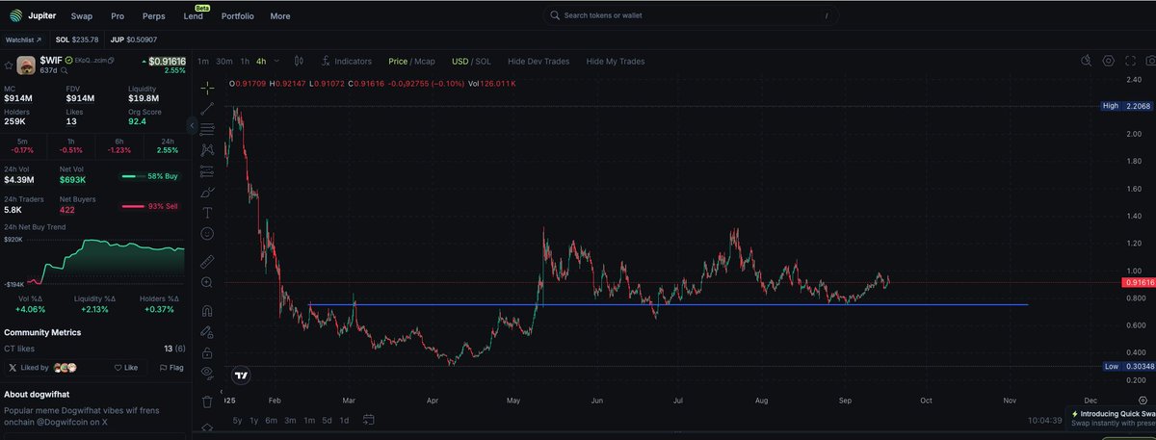
Task: Toggle stay in drawing mode pencil-lock
Action: 207,332
